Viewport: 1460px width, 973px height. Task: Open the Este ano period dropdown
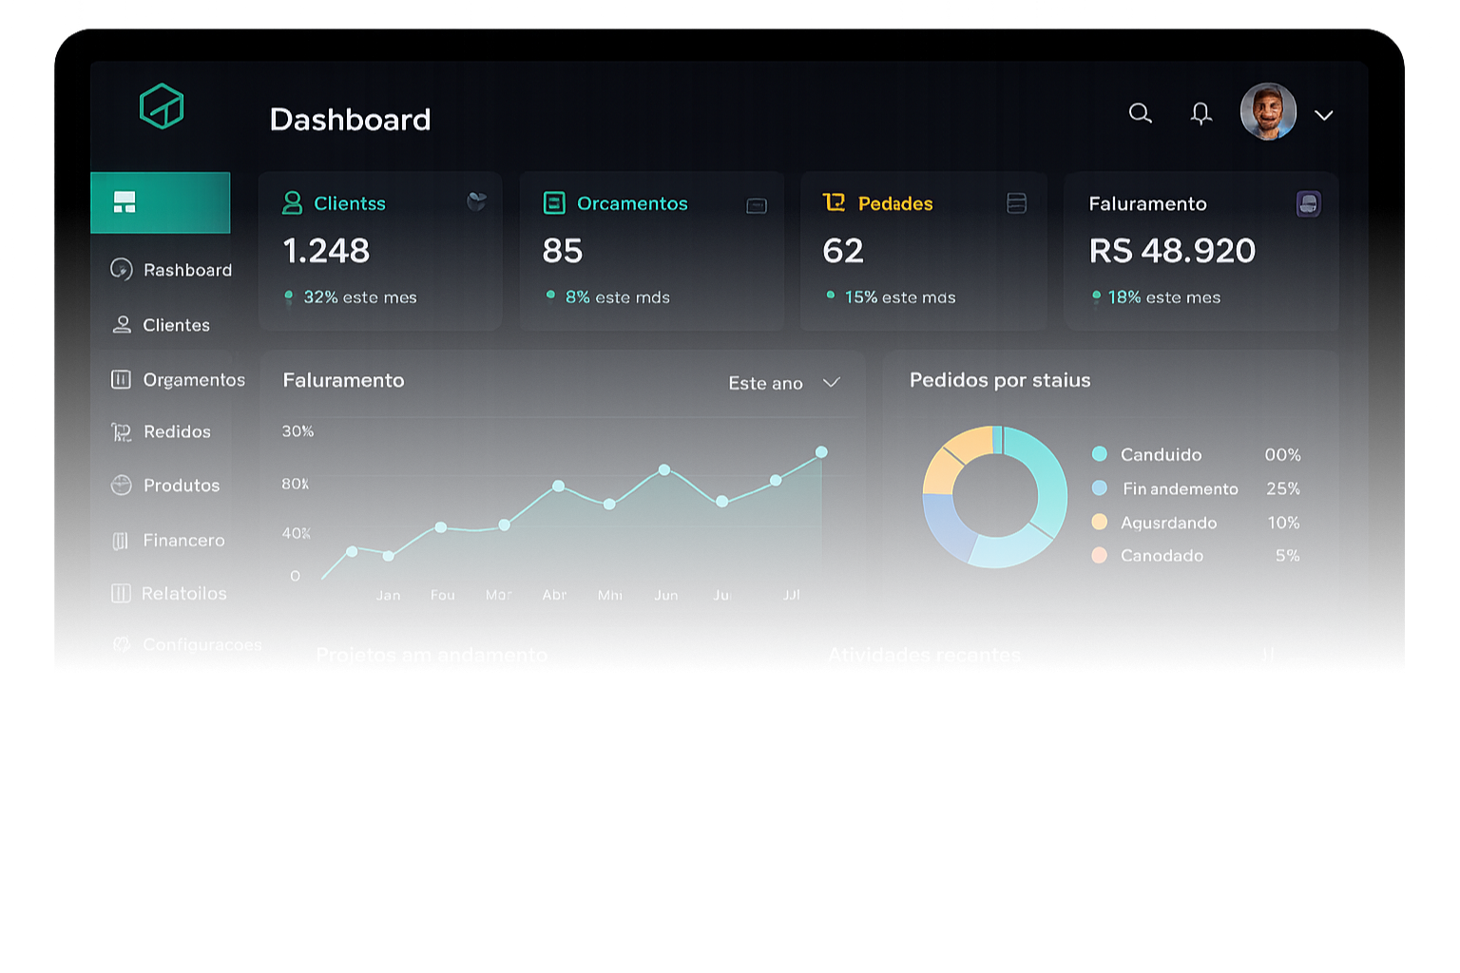[784, 383]
